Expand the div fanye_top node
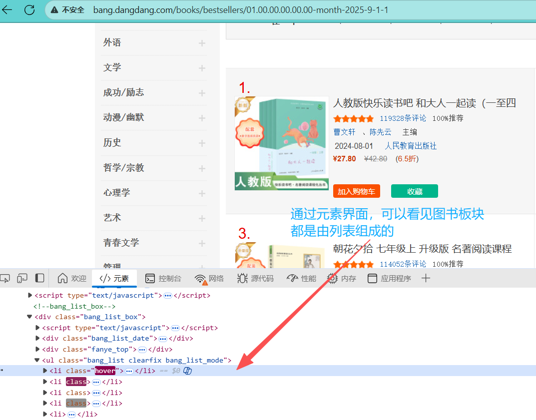Image resolution: width=536 pixels, height=420 pixels. [x=37, y=349]
